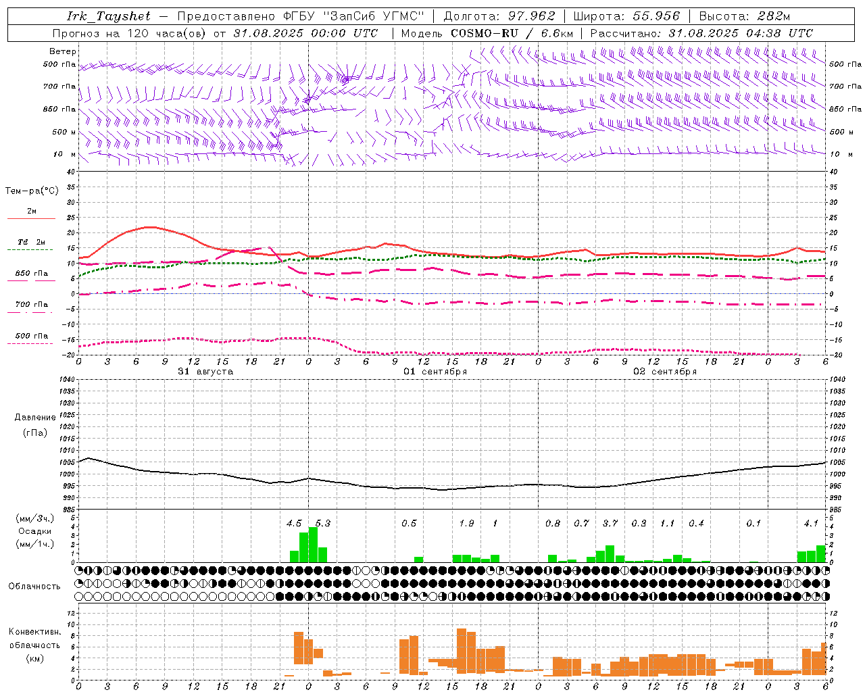The image size is (865, 692).
Task: Click the precipitation value 0.3
Action: point(639,524)
